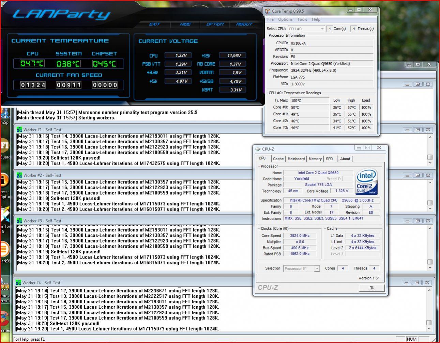Switch to the SPD tab in CPU-Z
The image size is (440, 343).
tap(329, 159)
